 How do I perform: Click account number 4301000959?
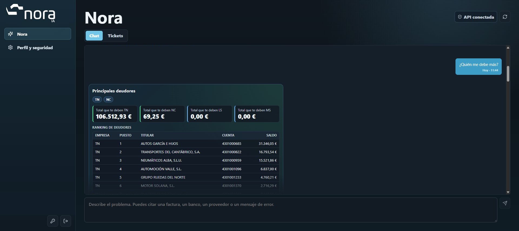coord(232,160)
